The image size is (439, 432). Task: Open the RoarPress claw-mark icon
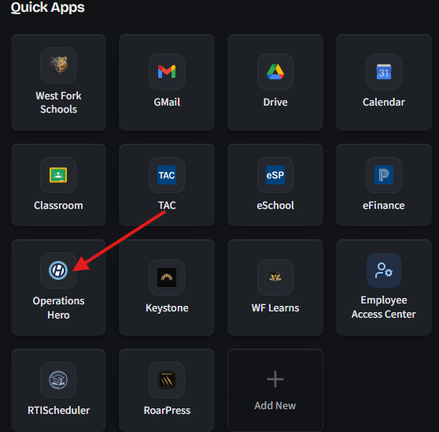click(x=167, y=380)
